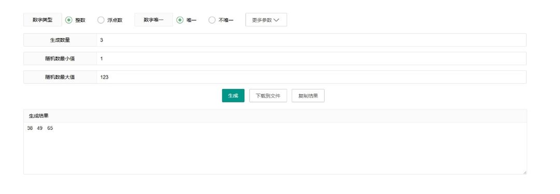This screenshot has height=194, width=560.
Task: Click into the 随机数最小值 input field
Action: (x=311, y=58)
